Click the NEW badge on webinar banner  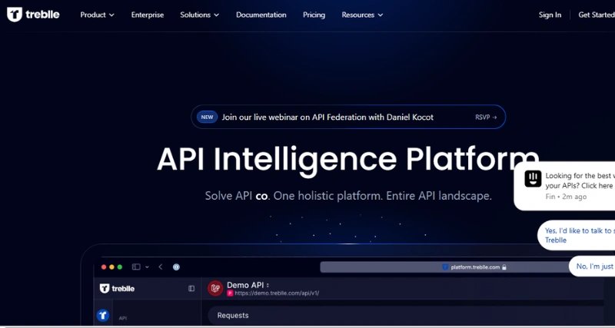click(x=207, y=117)
